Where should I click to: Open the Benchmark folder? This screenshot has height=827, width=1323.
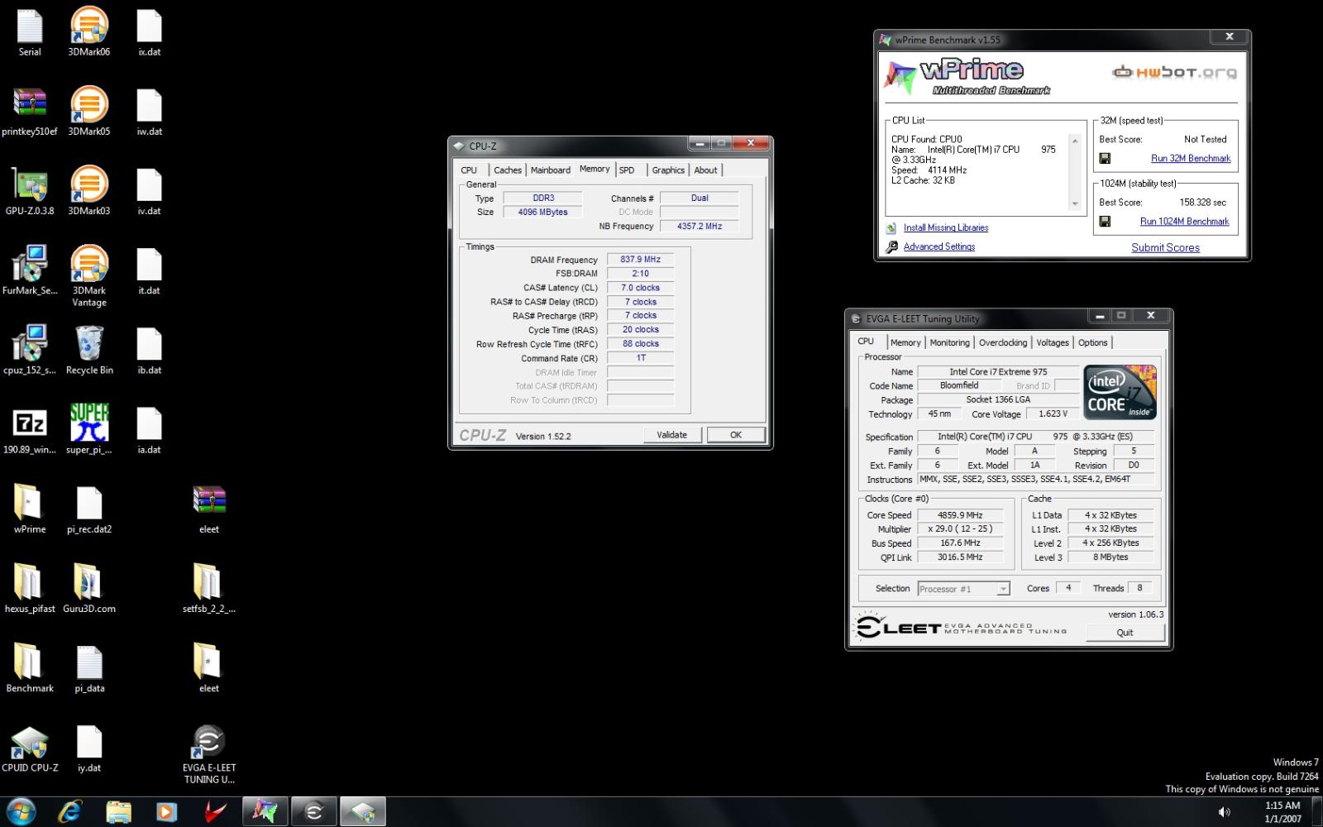[x=30, y=667]
